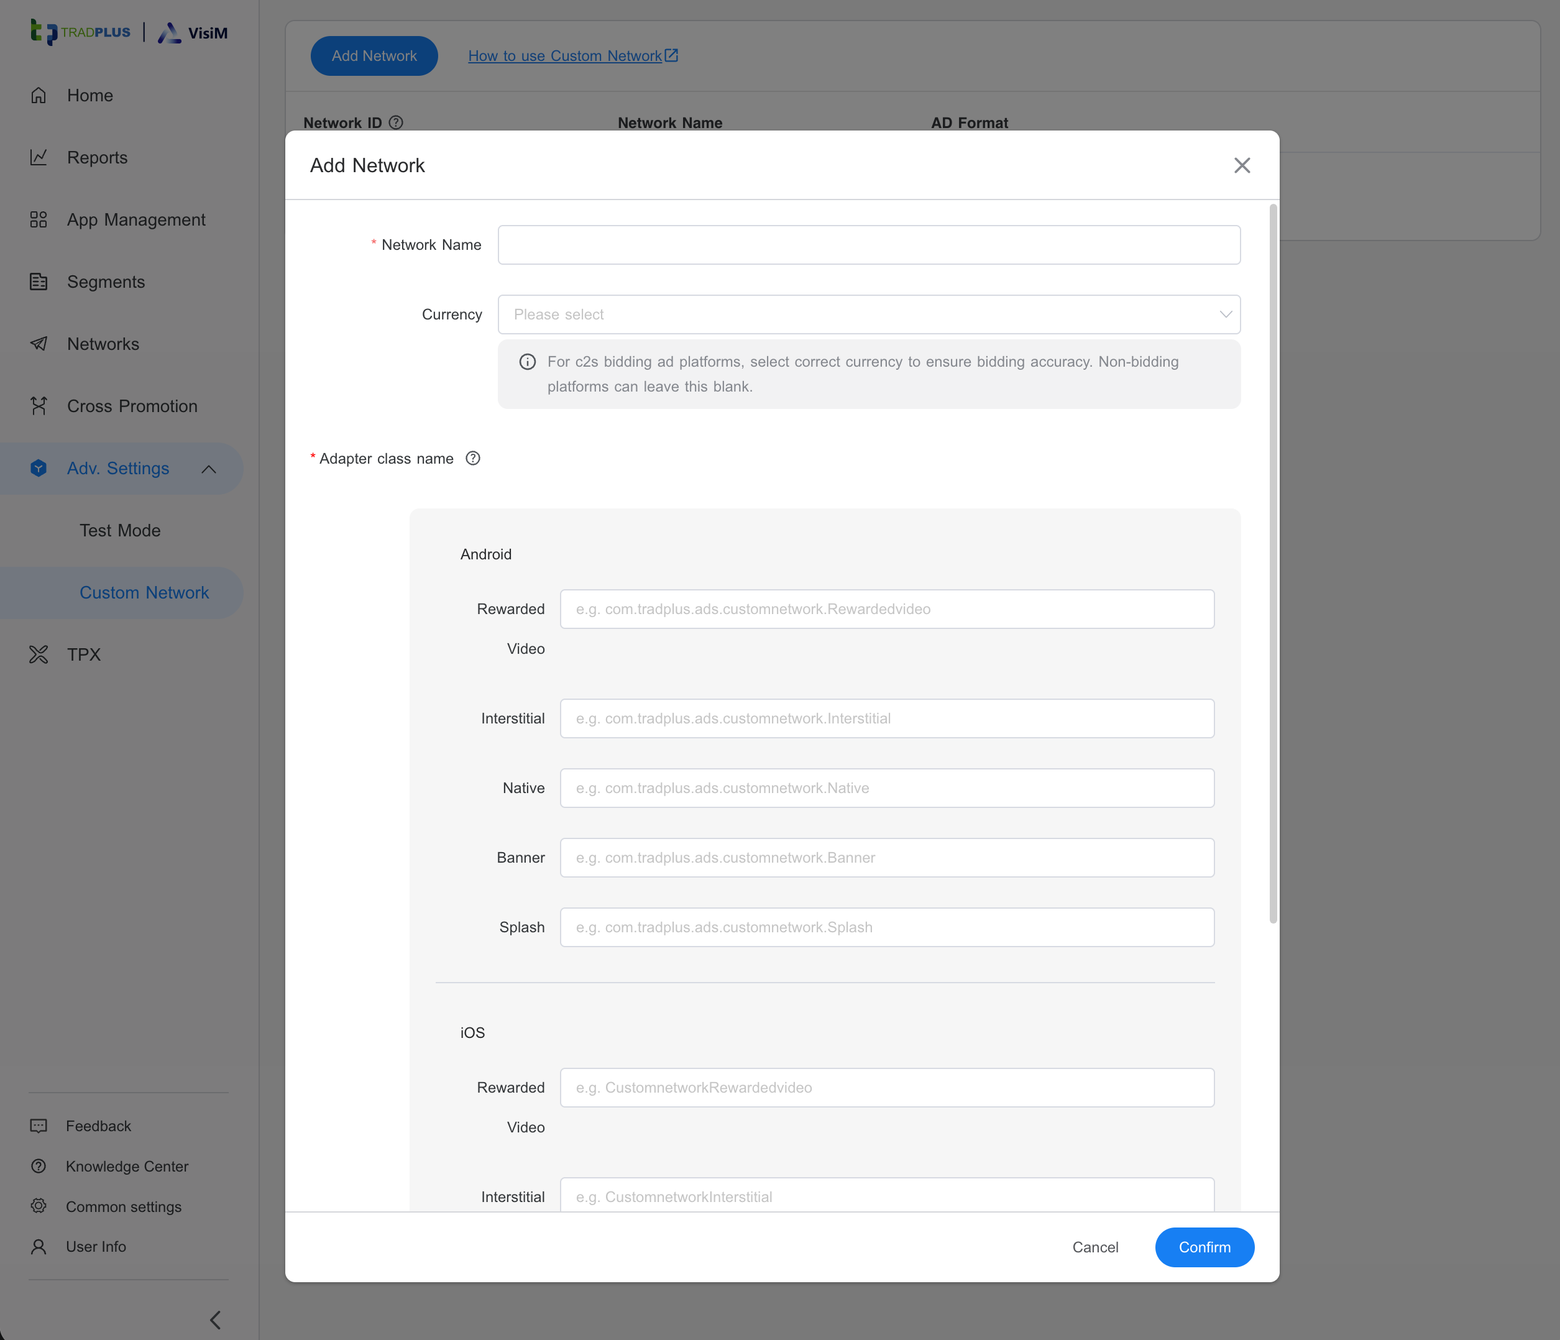This screenshot has width=1560, height=1340.
Task: Select the TPX icon in sidebar
Action: pos(39,654)
